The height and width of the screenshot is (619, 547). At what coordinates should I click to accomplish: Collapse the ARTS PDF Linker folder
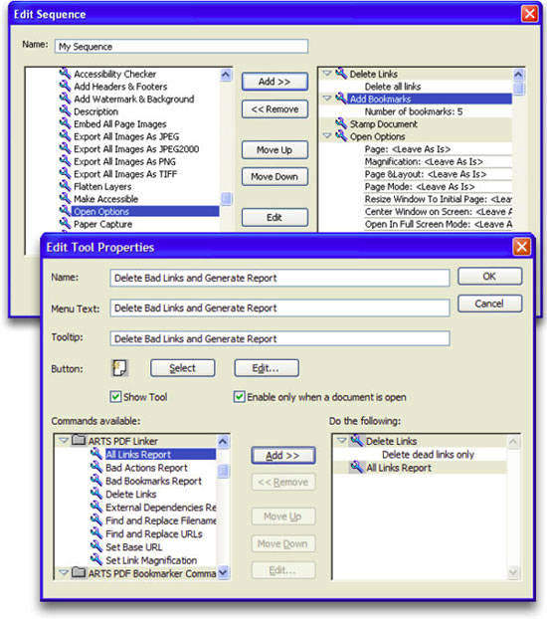[x=63, y=440]
